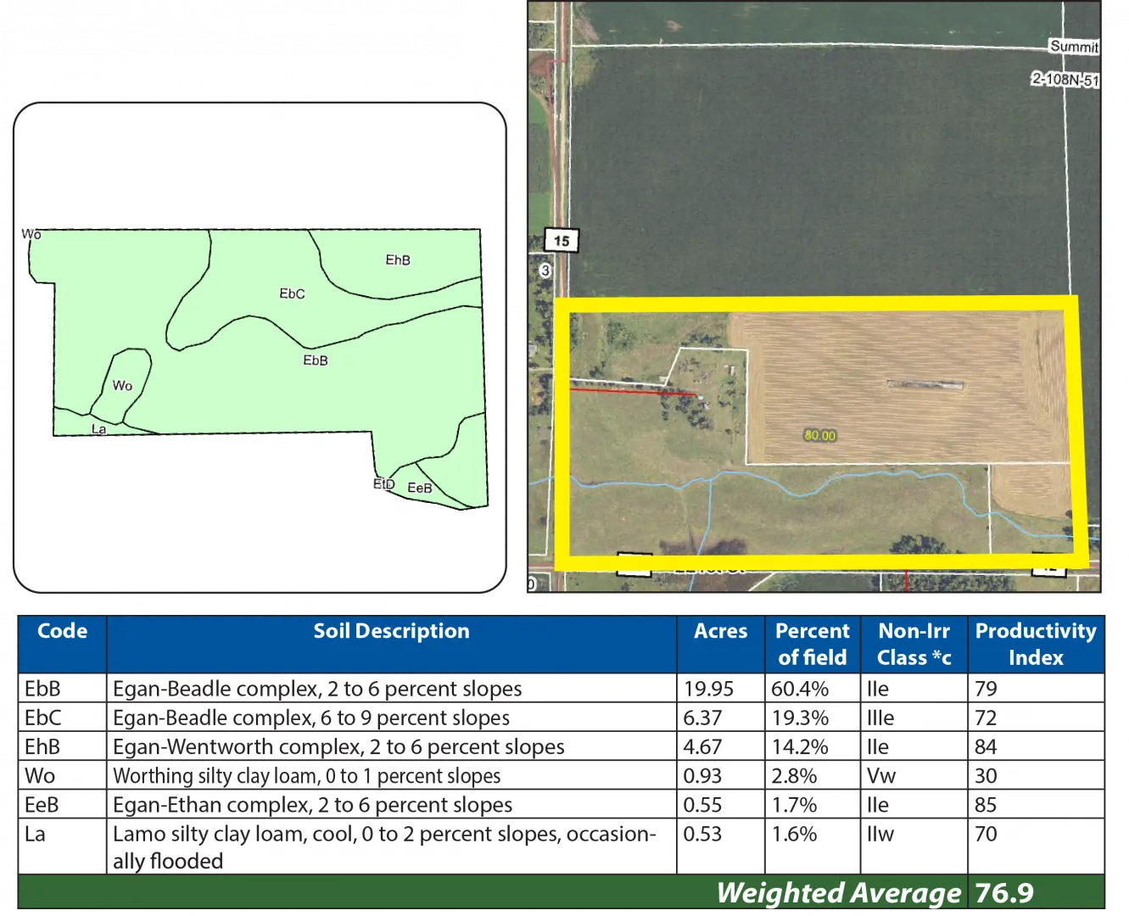Select the EhB soil zone label
This screenshot has height=916, width=1129.
[x=398, y=260]
